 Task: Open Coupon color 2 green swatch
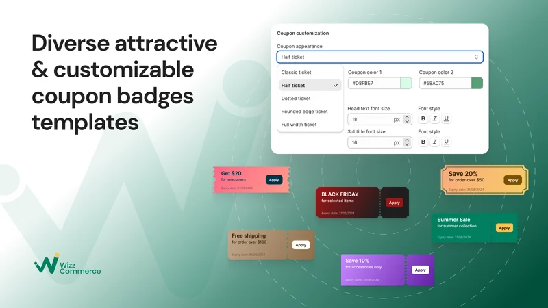(x=477, y=83)
